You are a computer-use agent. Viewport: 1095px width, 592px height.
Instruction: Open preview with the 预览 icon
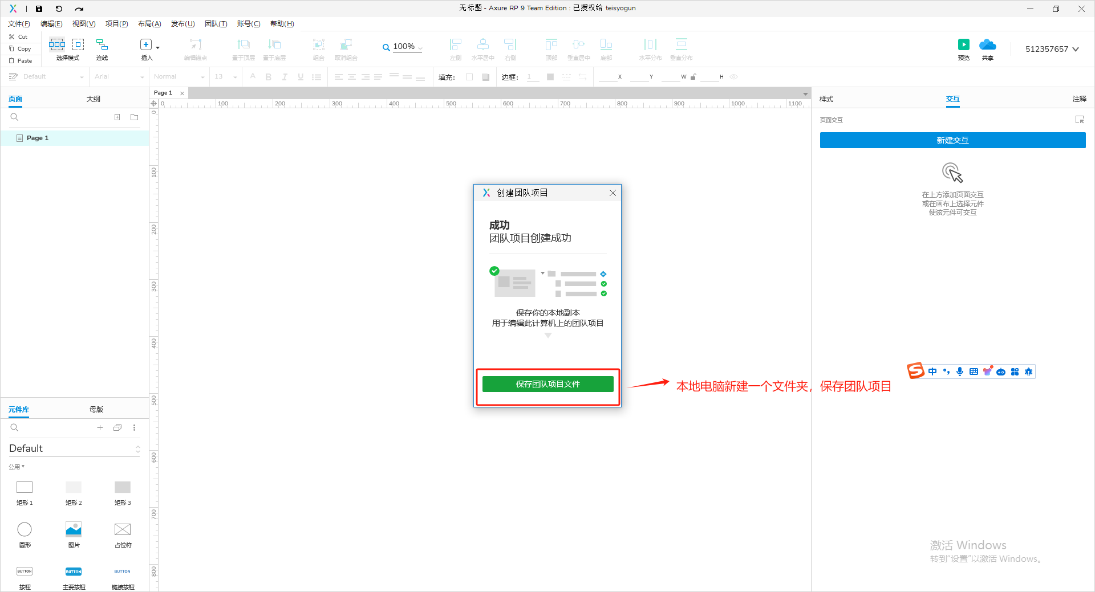point(963,48)
